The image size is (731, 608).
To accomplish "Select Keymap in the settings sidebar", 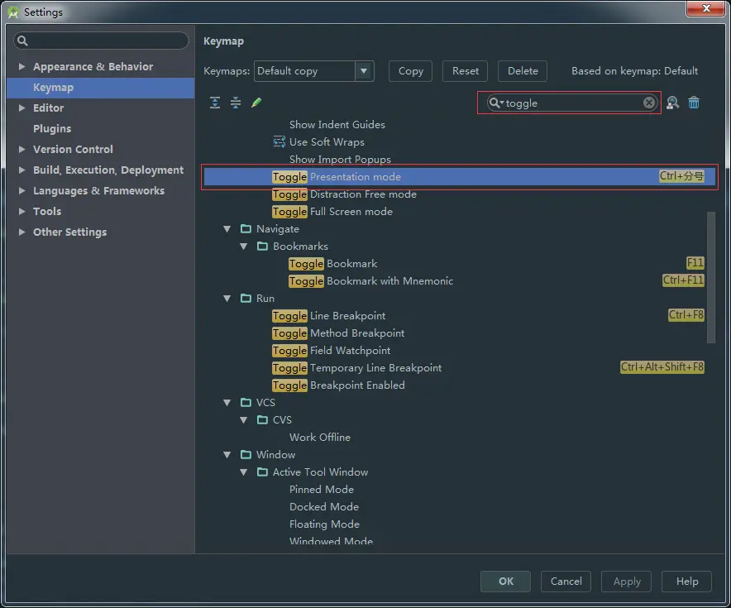I will [101, 87].
